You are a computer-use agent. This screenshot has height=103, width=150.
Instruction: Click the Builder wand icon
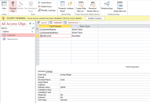tap(20, 4)
